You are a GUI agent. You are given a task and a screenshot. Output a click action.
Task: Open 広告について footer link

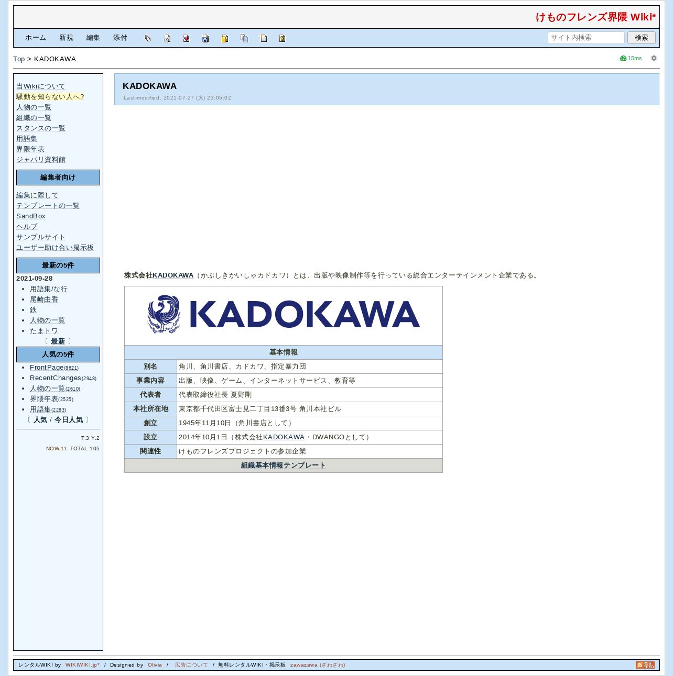click(x=191, y=665)
